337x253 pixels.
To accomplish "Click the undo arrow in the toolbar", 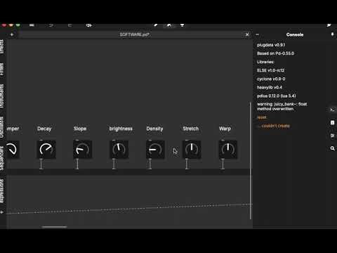I will click(51, 25).
